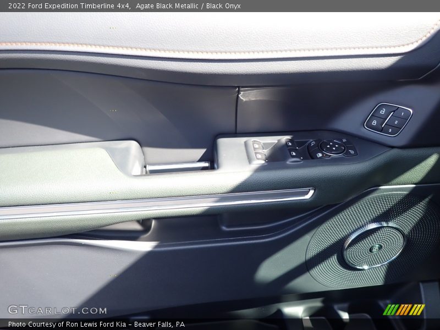Click the green and orange striped logo

[x=404, y=310]
